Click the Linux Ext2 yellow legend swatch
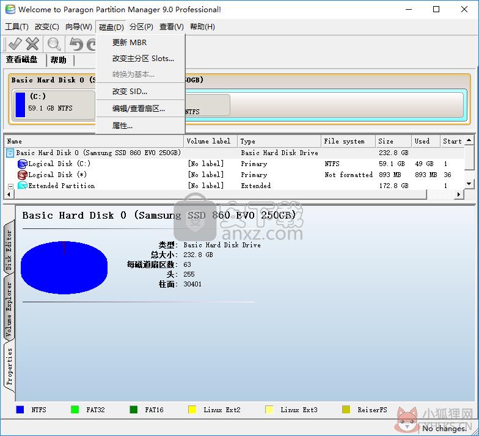Viewport: 479px width, 436px height. 192,410
